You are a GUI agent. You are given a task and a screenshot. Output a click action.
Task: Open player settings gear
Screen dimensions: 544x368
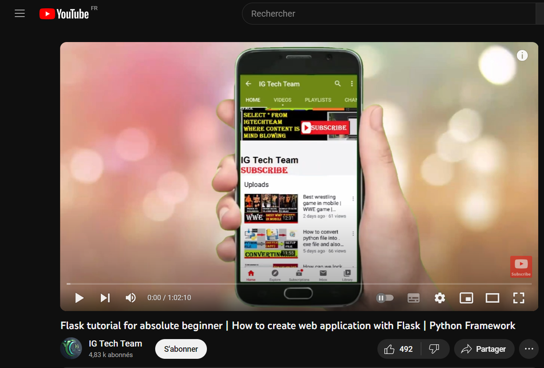click(x=440, y=298)
